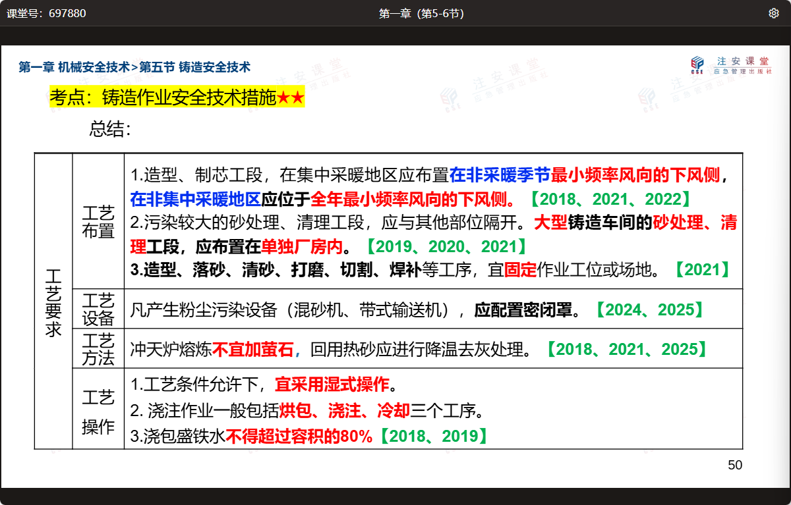Click the 总结 label

[x=110, y=128]
